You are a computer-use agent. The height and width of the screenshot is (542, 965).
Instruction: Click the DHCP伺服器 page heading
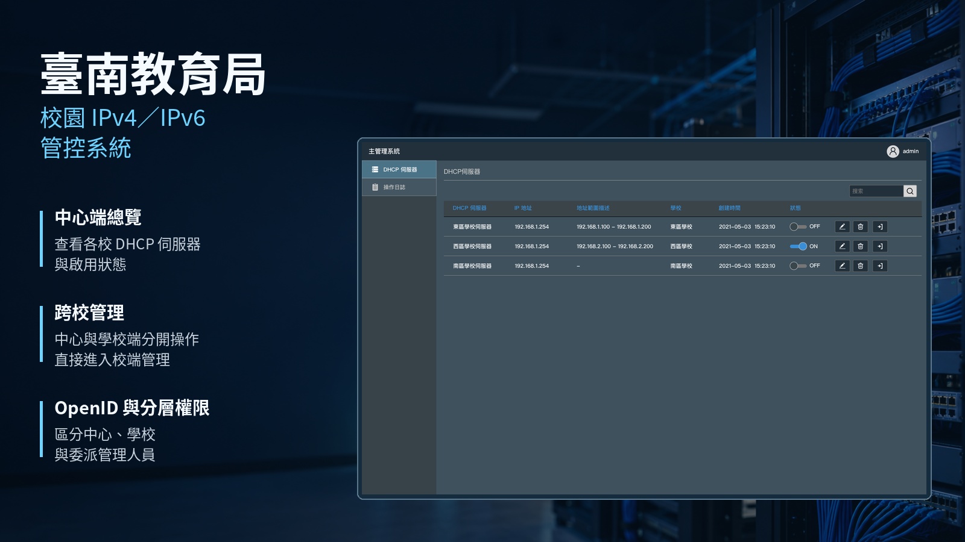pyautogui.click(x=462, y=172)
